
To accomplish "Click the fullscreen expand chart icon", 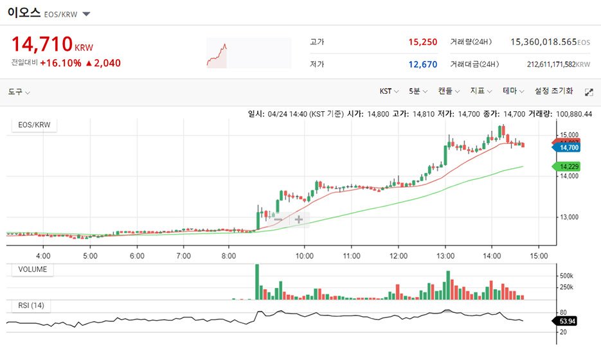I will (x=588, y=92).
